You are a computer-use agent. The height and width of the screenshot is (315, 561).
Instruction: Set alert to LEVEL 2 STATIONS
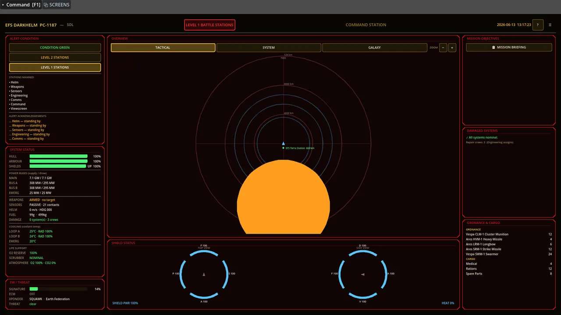pos(55,57)
